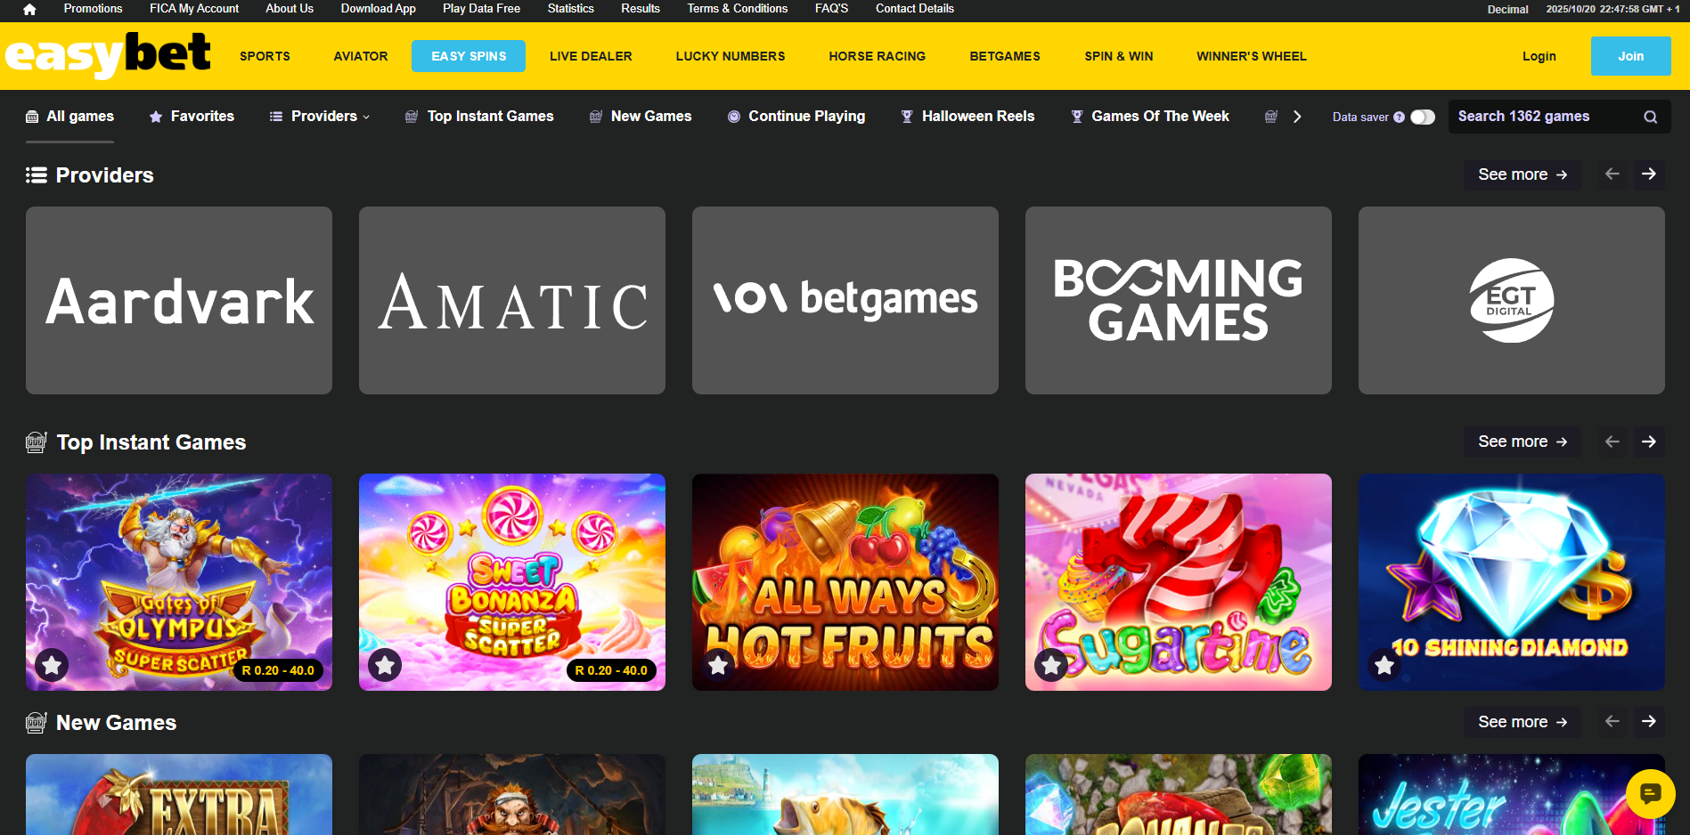Screen dimensions: 1690x835
Task: Select the Halloween Reels category
Action: click(967, 117)
